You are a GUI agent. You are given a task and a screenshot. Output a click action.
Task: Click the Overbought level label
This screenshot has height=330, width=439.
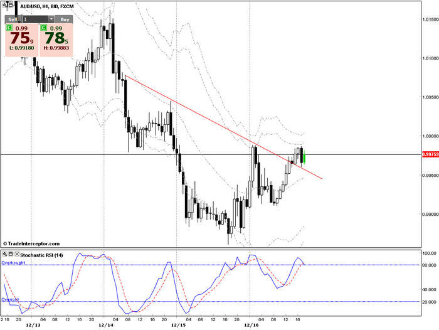[x=14, y=263]
